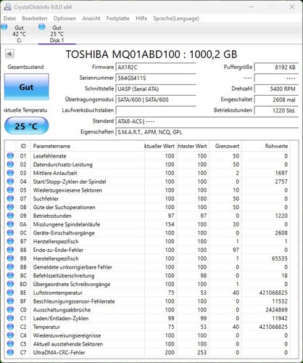Click the status icon for Geräte-Einschaltvorgänge
Screen dimensions: 303x363
click(10, 233)
